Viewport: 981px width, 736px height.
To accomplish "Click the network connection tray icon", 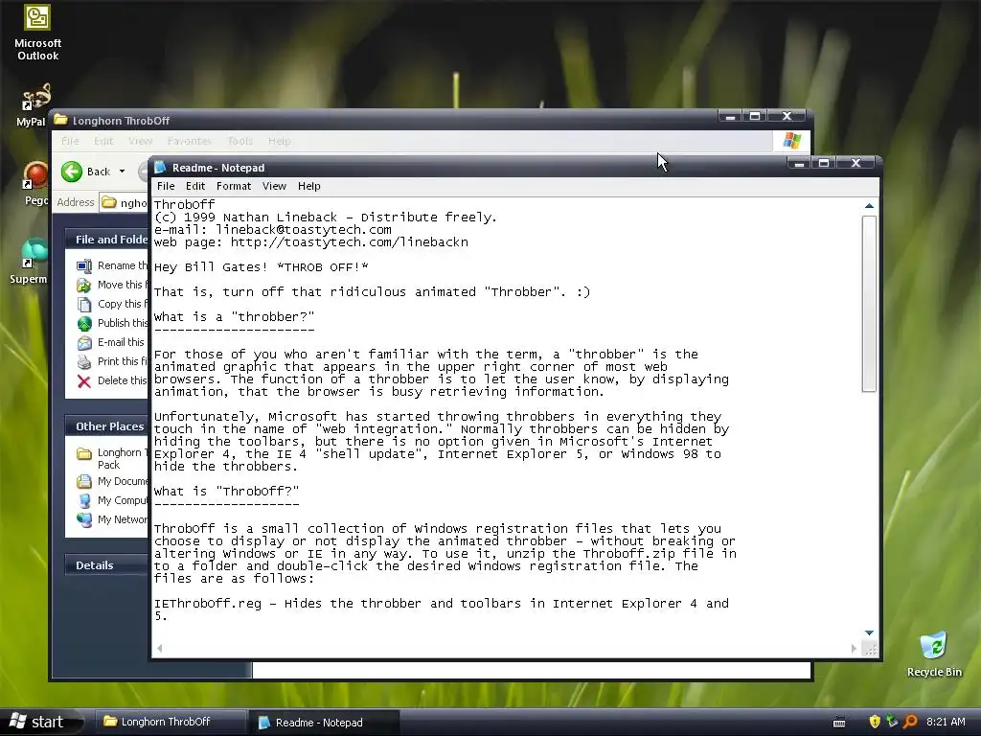I will (892, 722).
